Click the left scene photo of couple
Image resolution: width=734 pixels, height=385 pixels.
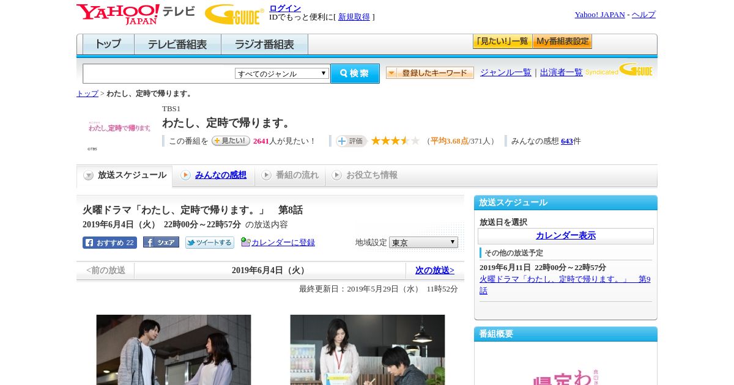(x=174, y=350)
